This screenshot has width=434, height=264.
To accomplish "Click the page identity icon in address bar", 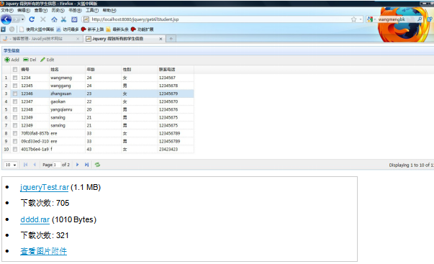I will pos(86,19).
